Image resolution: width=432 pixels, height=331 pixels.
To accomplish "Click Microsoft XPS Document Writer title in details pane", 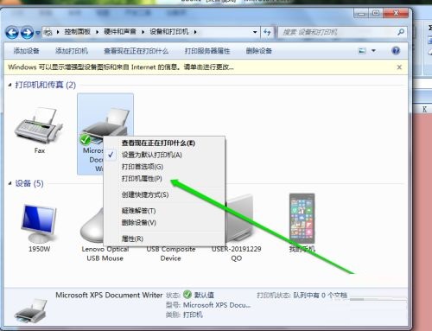I will pyautogui.click(x=109, y=295).
